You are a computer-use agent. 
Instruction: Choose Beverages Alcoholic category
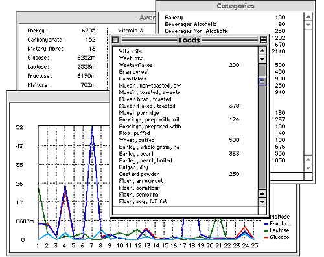tap(225, 24)
